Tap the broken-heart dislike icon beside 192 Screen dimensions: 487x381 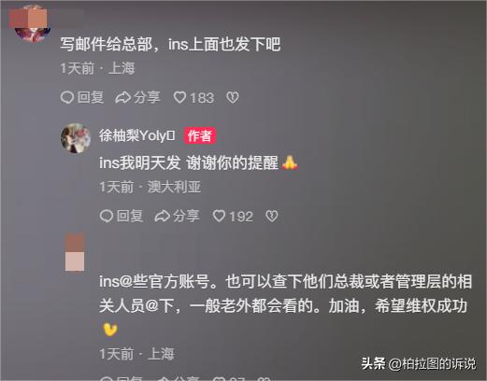pos(272,216)
